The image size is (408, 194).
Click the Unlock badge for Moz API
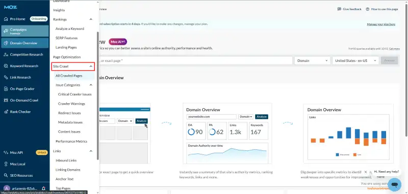click(42, 152)
